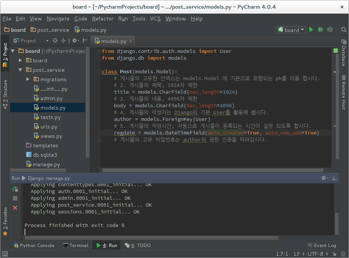Click the green inspection status square
Image resolution: width=349 pixels, height=258 pixels.
pyautogui.click(x=336, y=51)
